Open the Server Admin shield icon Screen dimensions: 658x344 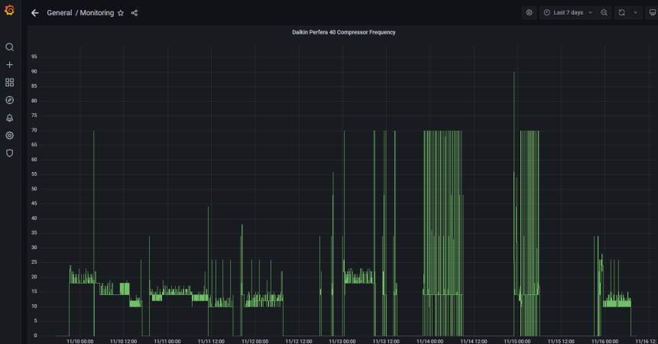point(9,153)
